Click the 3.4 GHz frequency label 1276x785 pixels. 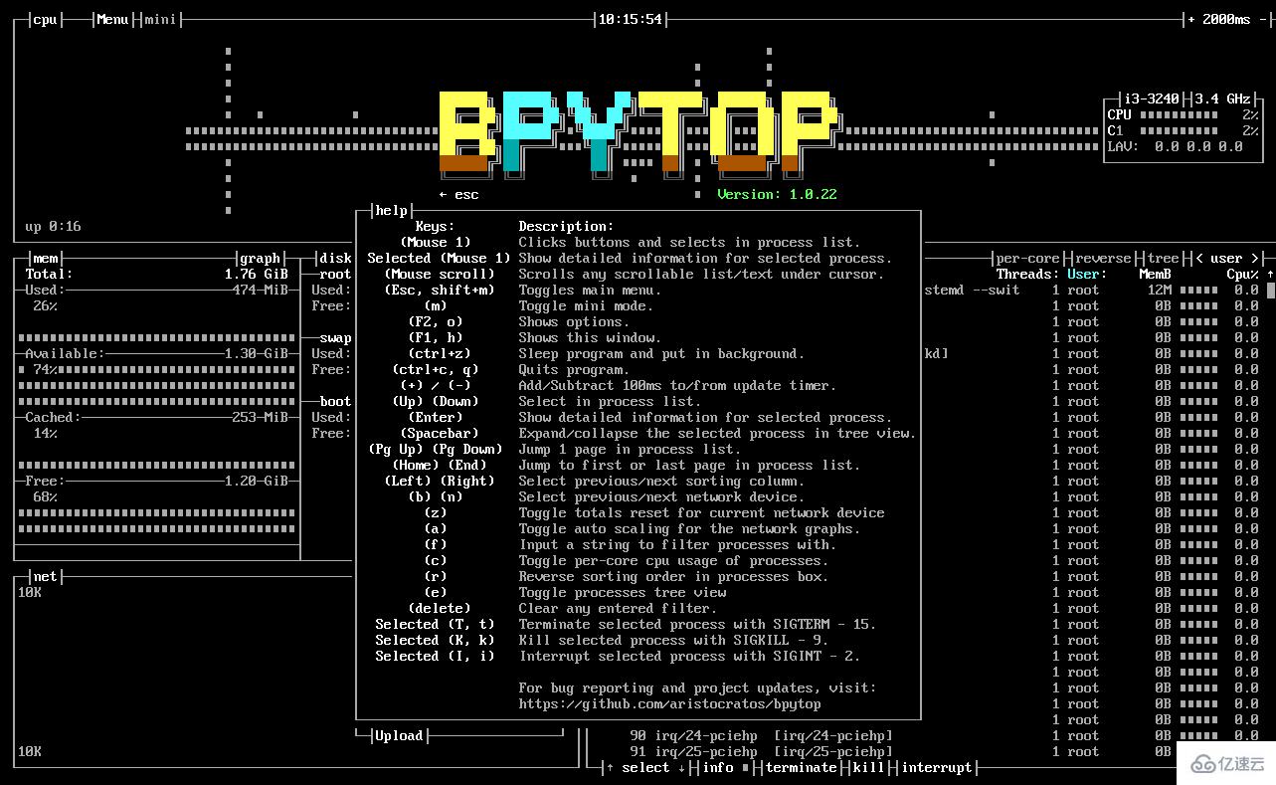pos(1222,98)
